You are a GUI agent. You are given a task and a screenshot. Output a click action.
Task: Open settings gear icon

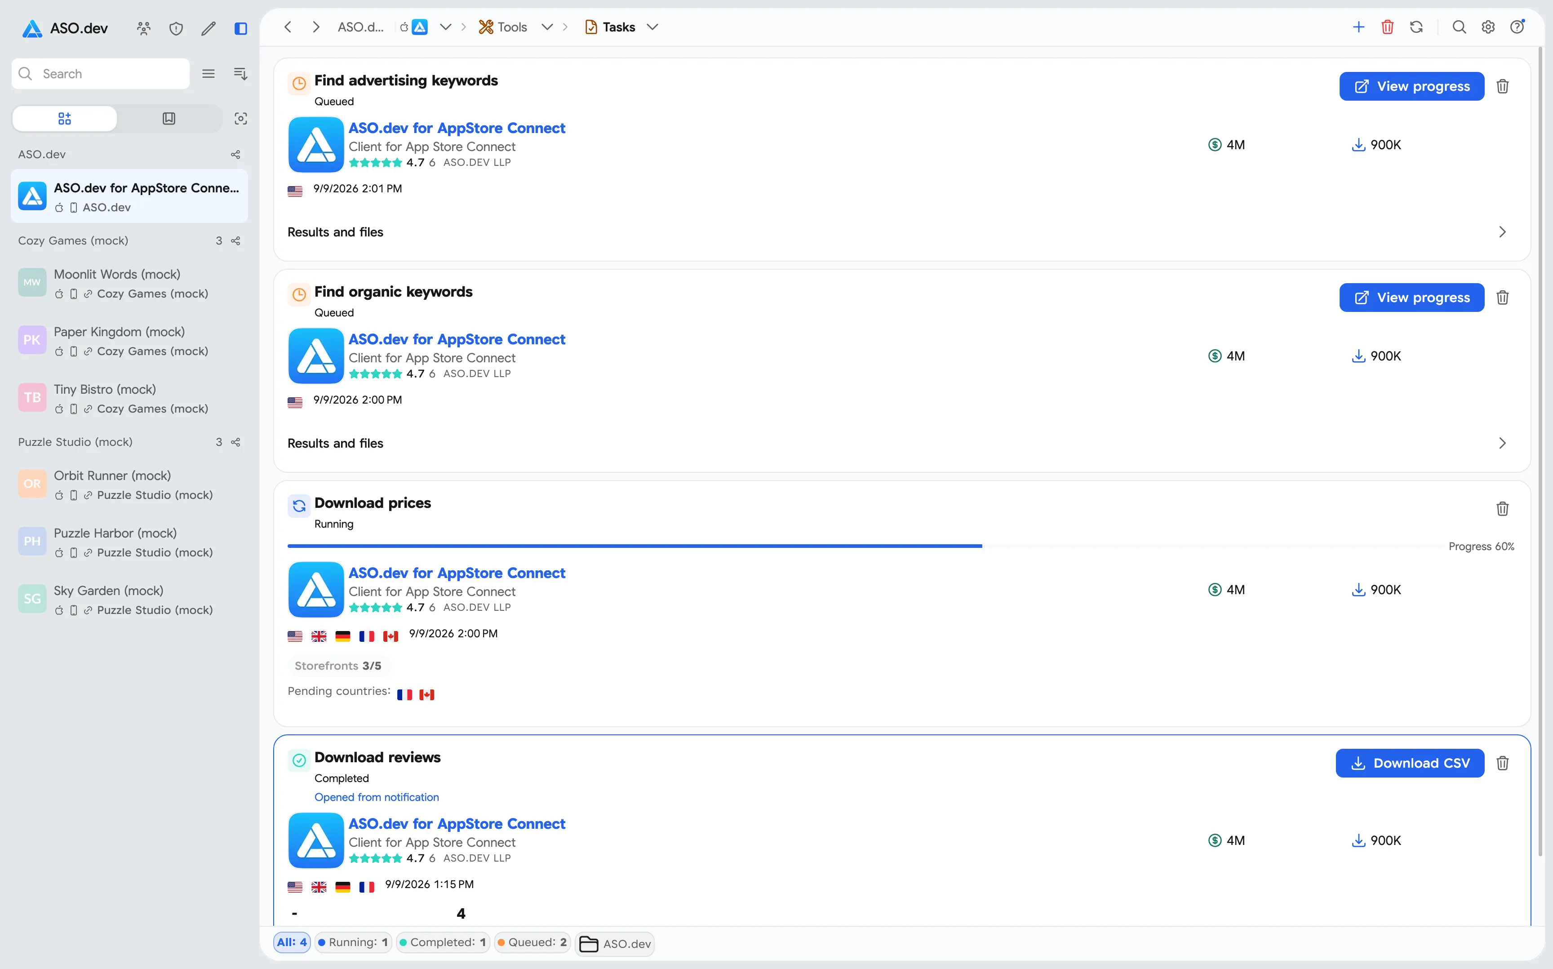1488,27
